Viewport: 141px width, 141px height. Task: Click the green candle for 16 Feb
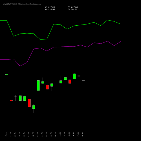(74, 76)
